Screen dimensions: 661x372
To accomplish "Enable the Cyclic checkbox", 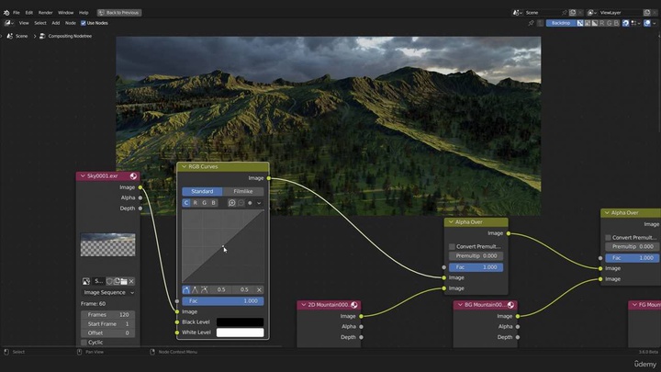I will coord(84,343).
